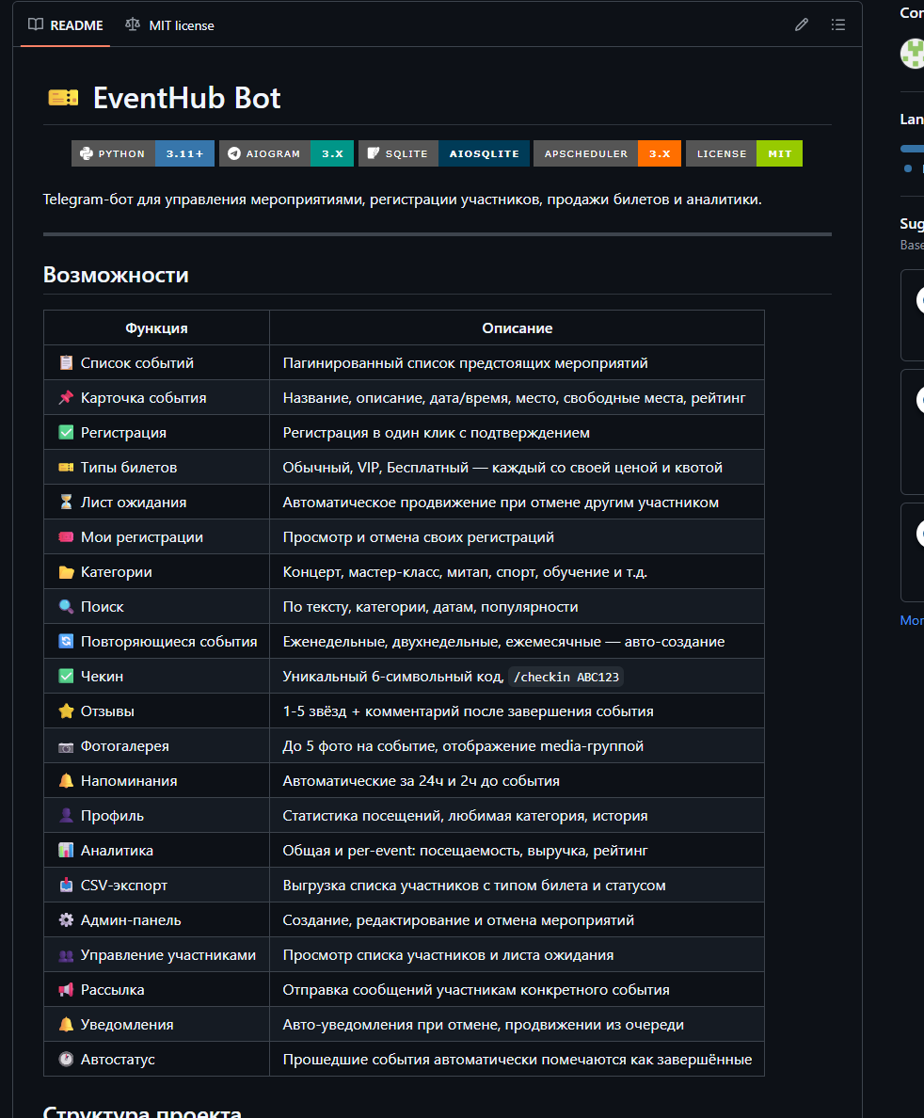Click the contributor avatar in sidebar
The image size is (924, 1118).
[914, 54]
